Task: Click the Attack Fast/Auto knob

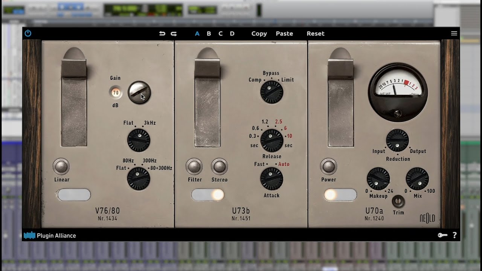Action: click(x=272, y=179)
